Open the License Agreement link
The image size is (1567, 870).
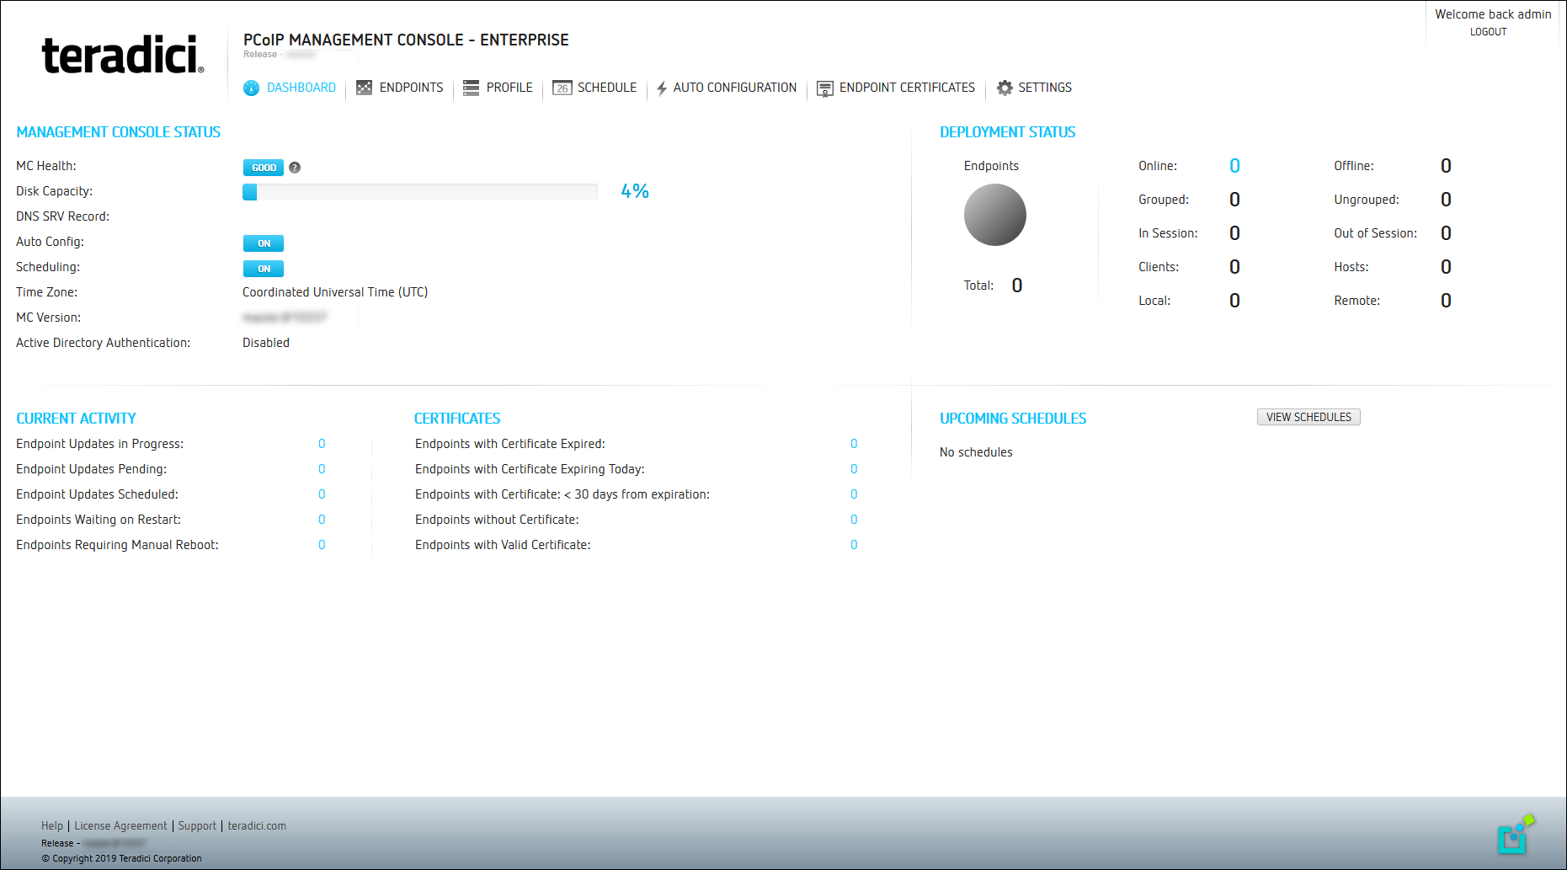(120, 826)
